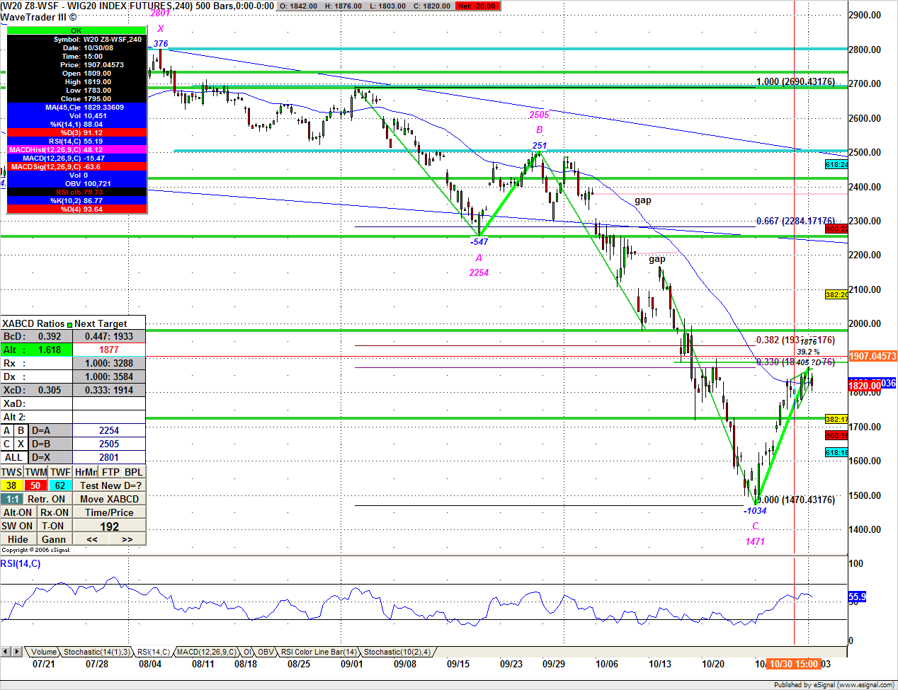Open the MACD(12,26,9,C) tab
The height and width of the screenshot is (690, 898).
point(206,652)
